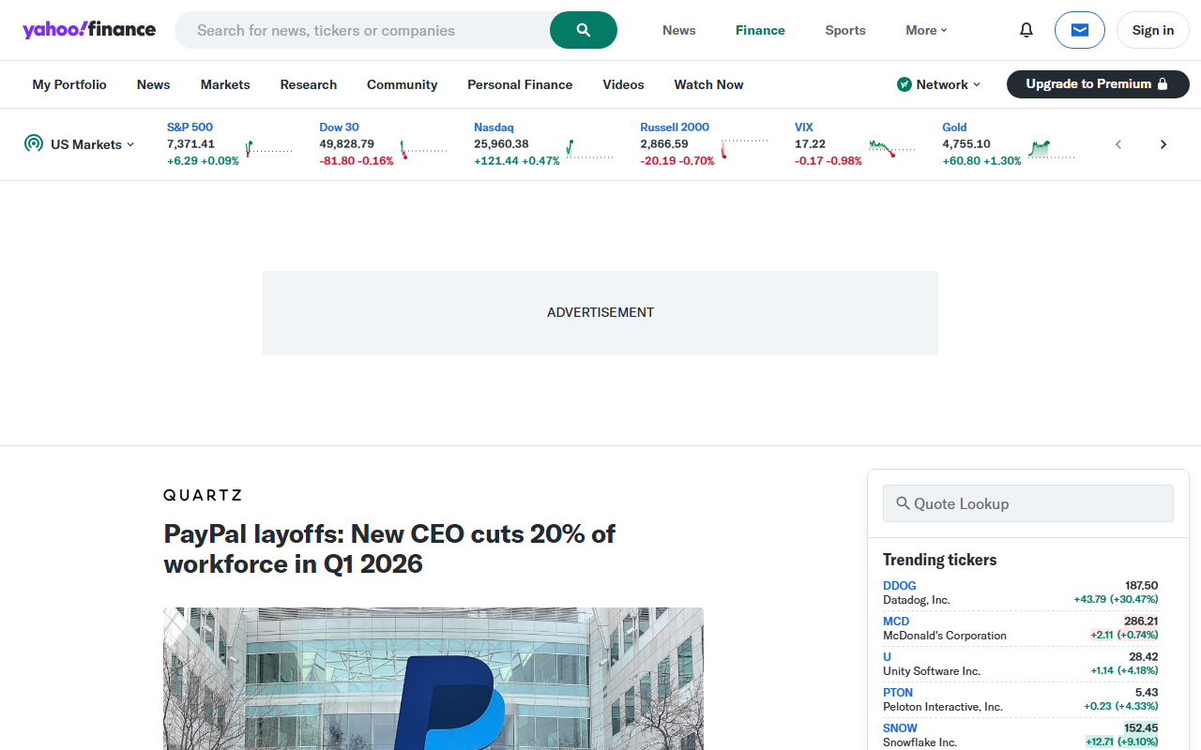Open the VIX index link

[804, 127]
